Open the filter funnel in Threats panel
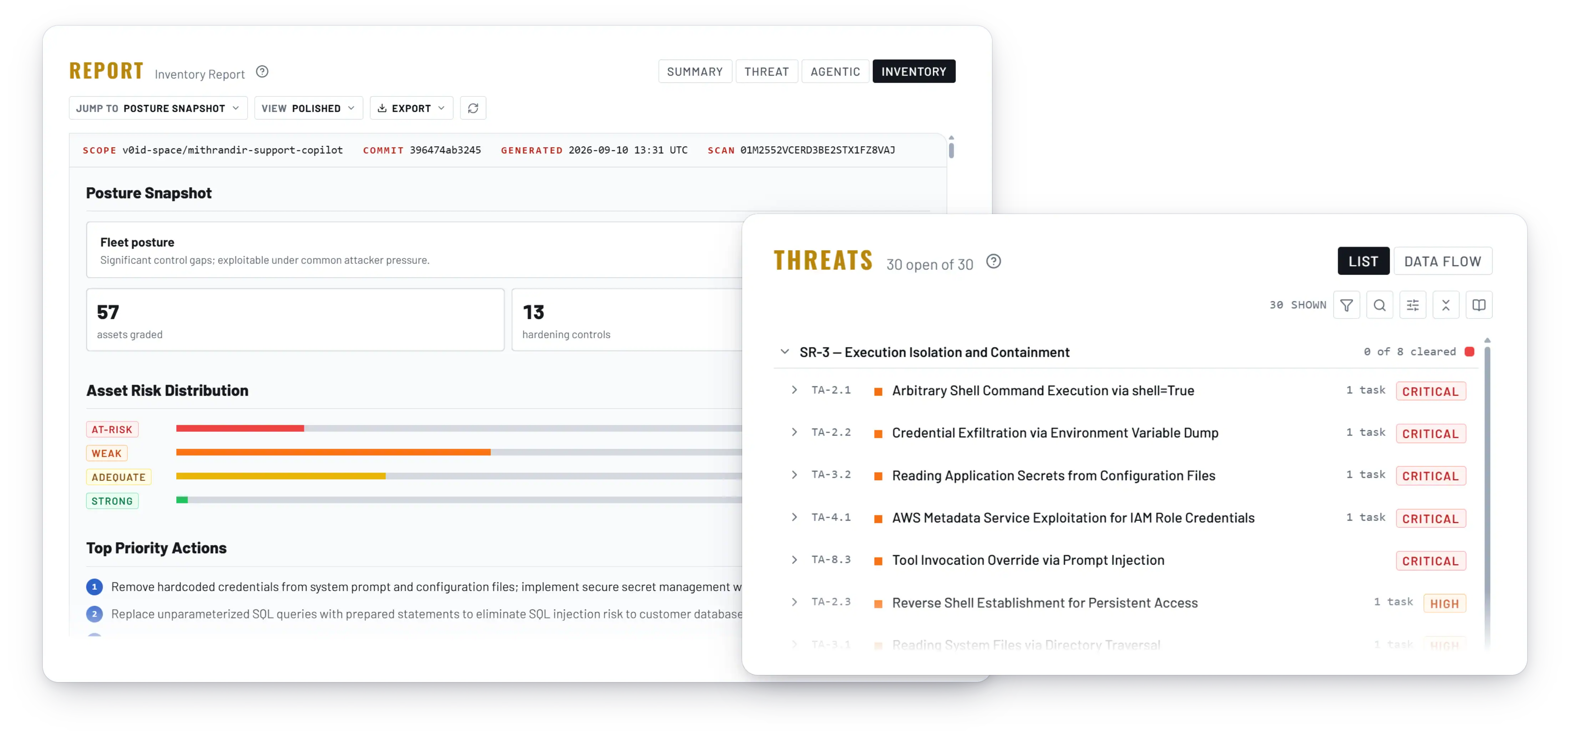1570x732 pixels. tap(1346, 305)
